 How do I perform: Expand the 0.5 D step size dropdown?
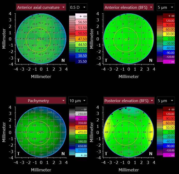click(78, 7)
